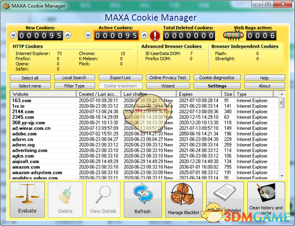Click the Select all button
Image resolution: width=295 pixels, height=226 pixels.
point(30,78)
